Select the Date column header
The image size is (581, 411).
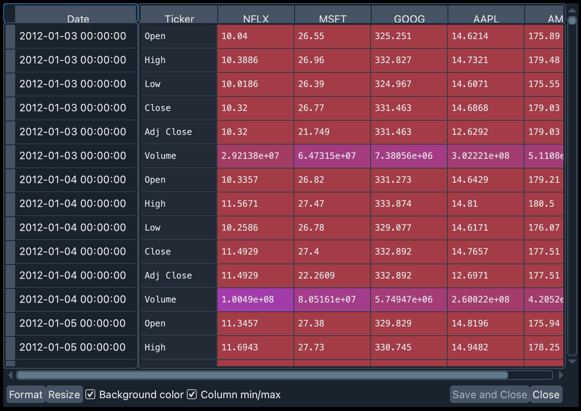78,18
